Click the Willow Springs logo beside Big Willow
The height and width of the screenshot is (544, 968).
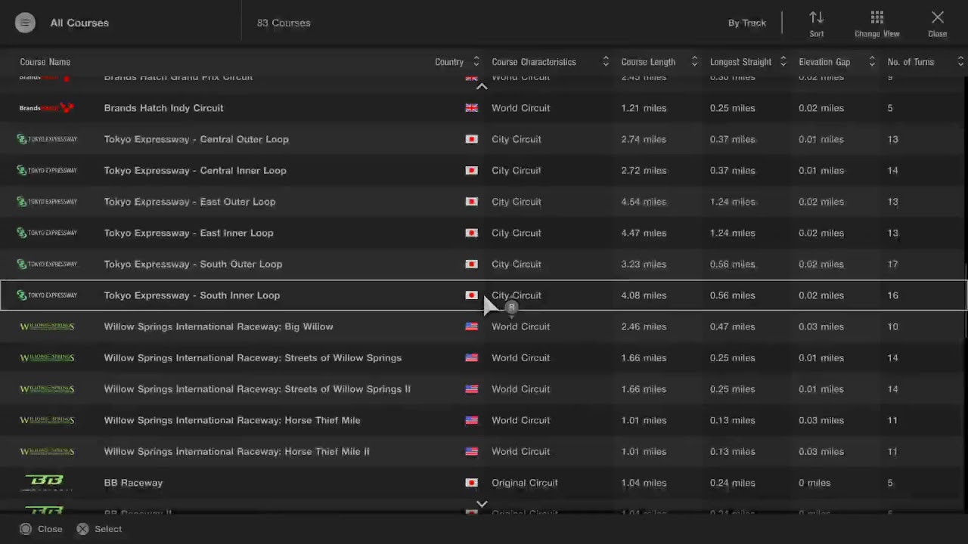(47, 326)
